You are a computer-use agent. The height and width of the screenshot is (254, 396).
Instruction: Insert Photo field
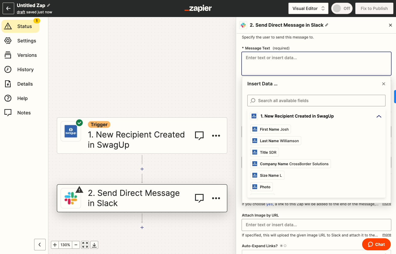pos(262,187)
